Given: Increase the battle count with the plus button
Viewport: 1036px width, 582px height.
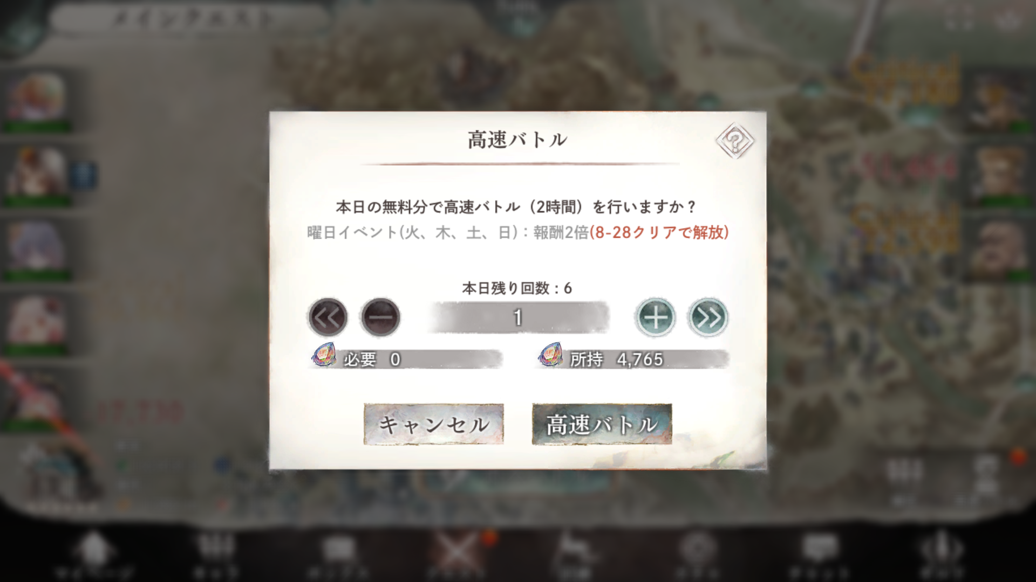Looking at the screenshot, I should (x=656, y=317).
